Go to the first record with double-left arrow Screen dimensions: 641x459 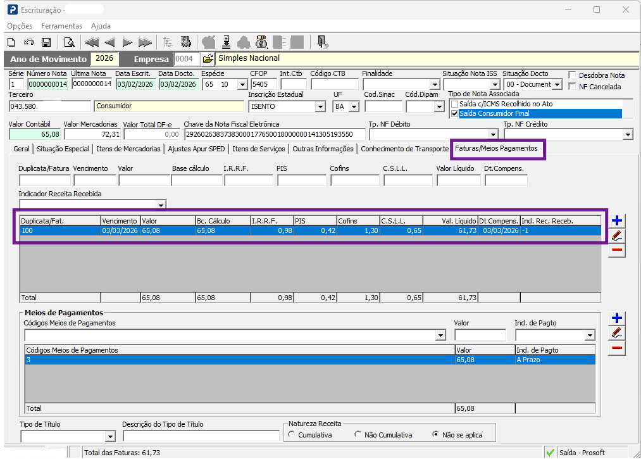[92, 42]
